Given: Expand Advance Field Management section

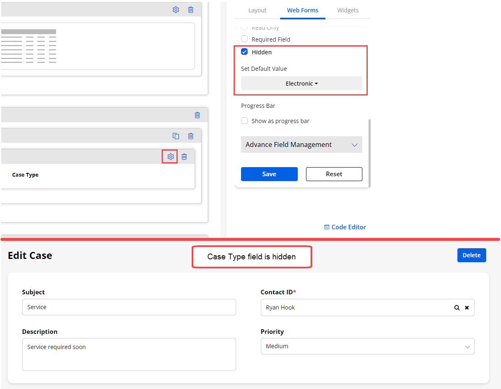Looking at the screenshot, I should 302,145.
